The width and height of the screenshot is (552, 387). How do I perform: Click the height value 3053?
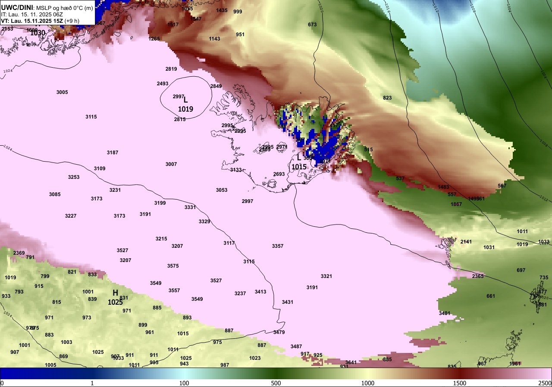coord(222,190)
